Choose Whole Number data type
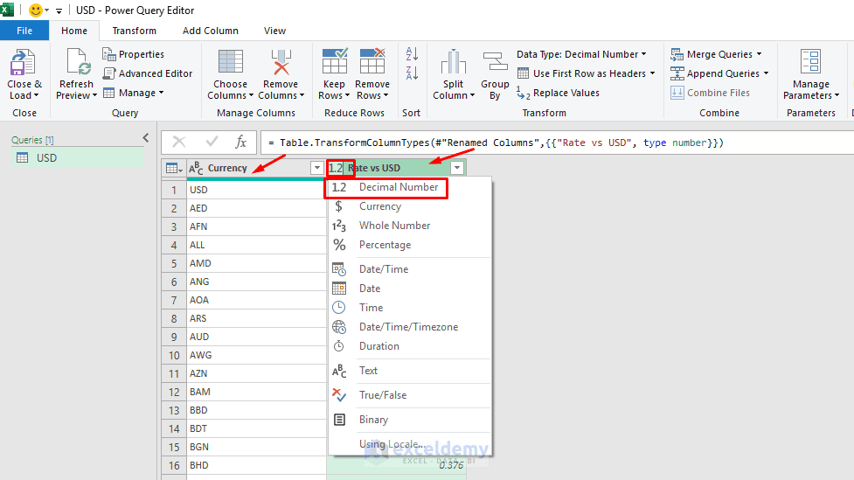Image resolution: width=854 pixels, height=480 pixels. (410, 226)
